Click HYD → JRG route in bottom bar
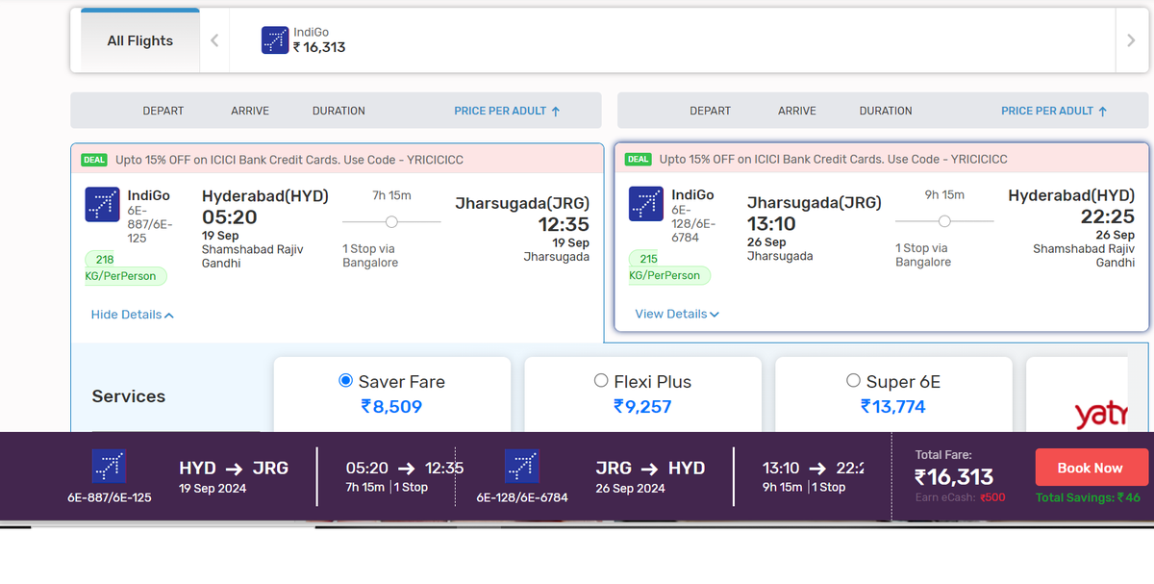Image resolution: width=1154 pixels, height=584 pixels. coord(234,468)
